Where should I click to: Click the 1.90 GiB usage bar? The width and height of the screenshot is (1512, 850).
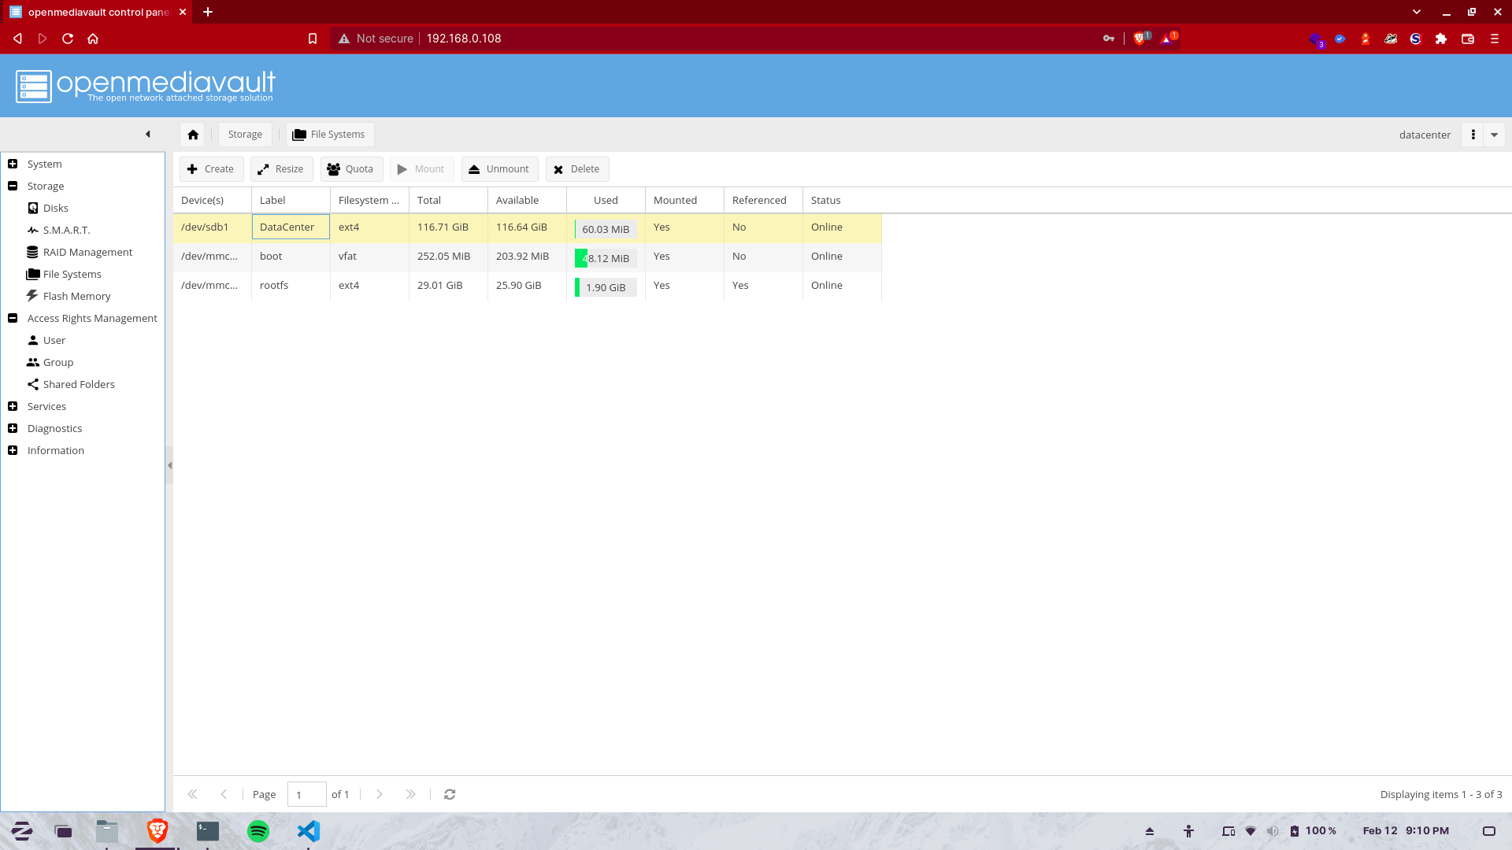click(x=606, y=287)
